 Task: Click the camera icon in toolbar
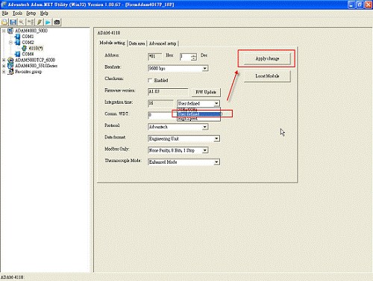tap(57, 22)
